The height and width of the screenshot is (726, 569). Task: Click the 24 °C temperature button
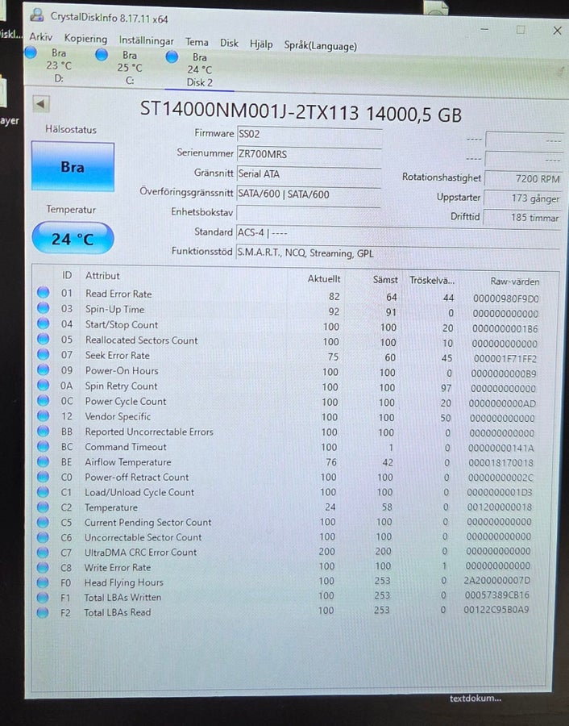click(73, 239)
